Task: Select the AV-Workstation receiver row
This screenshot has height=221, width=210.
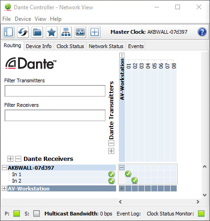Action: pyautogui.click(x=62, y=189)
